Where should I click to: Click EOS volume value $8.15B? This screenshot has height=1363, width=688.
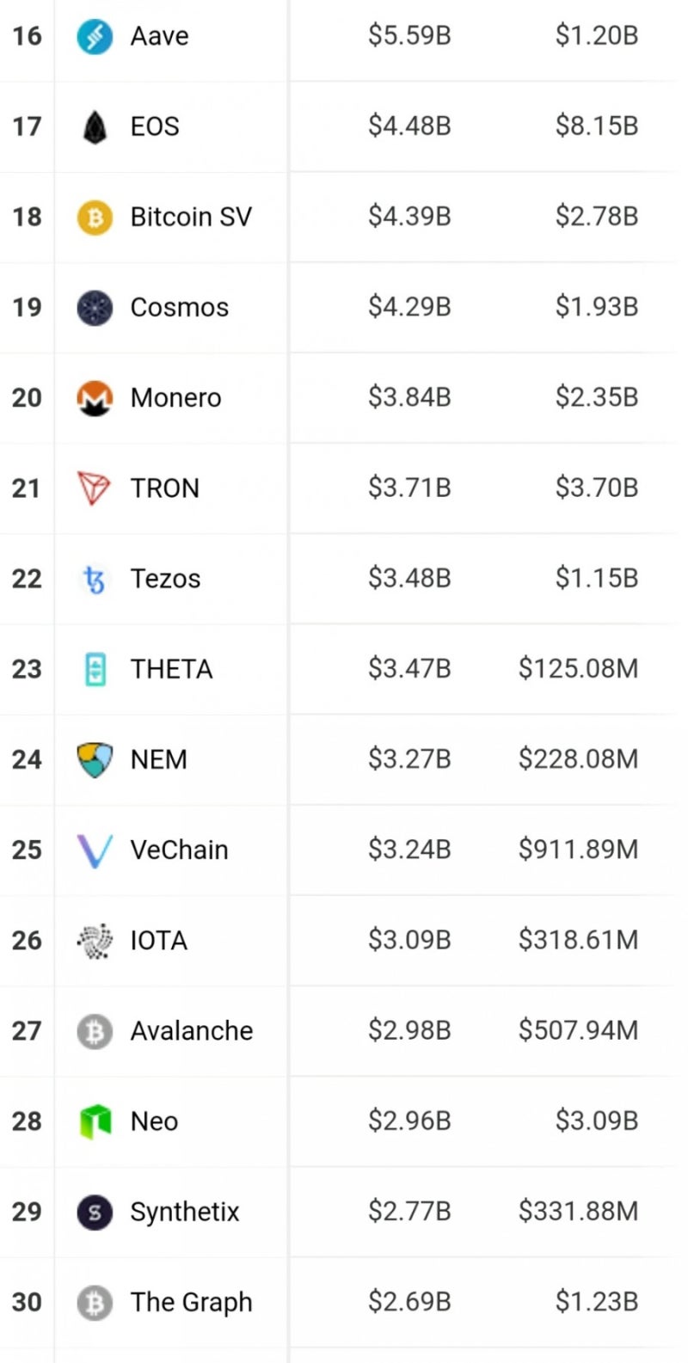596,126
